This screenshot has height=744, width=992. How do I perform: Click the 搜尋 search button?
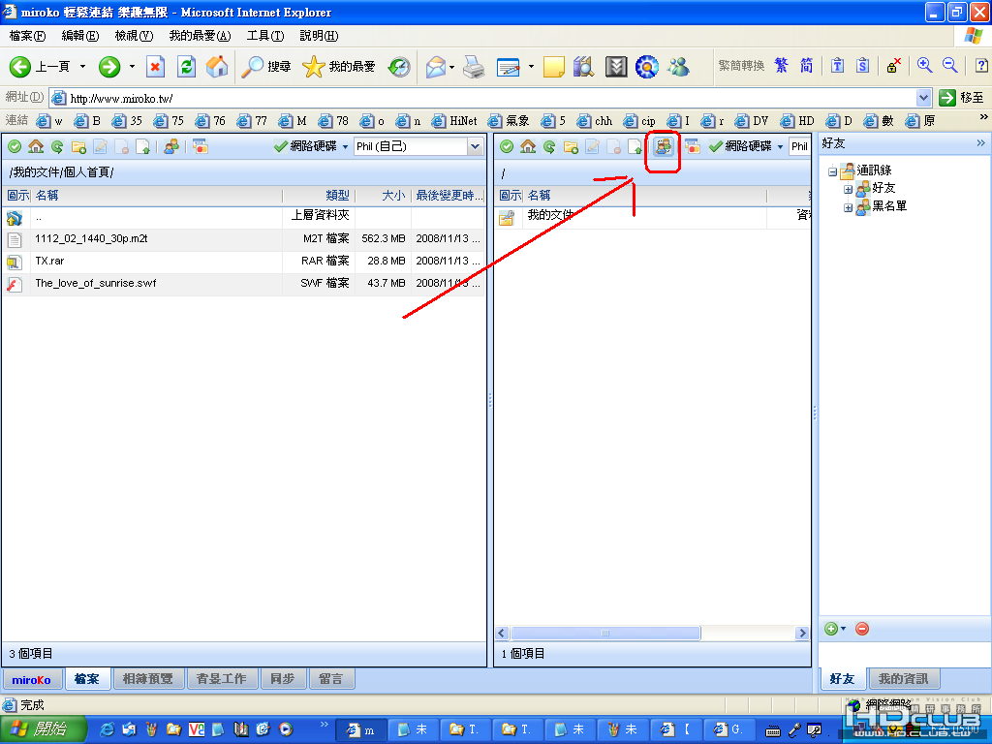click(x=266, y=67)
